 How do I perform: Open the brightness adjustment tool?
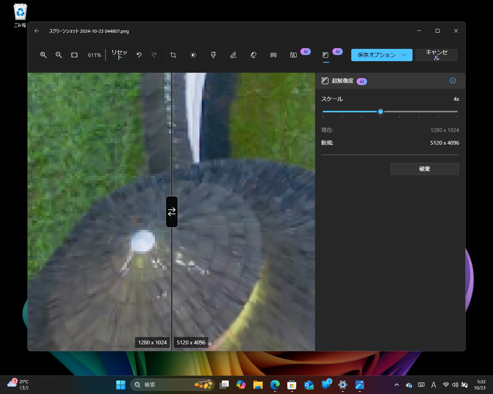coord(193,55)
